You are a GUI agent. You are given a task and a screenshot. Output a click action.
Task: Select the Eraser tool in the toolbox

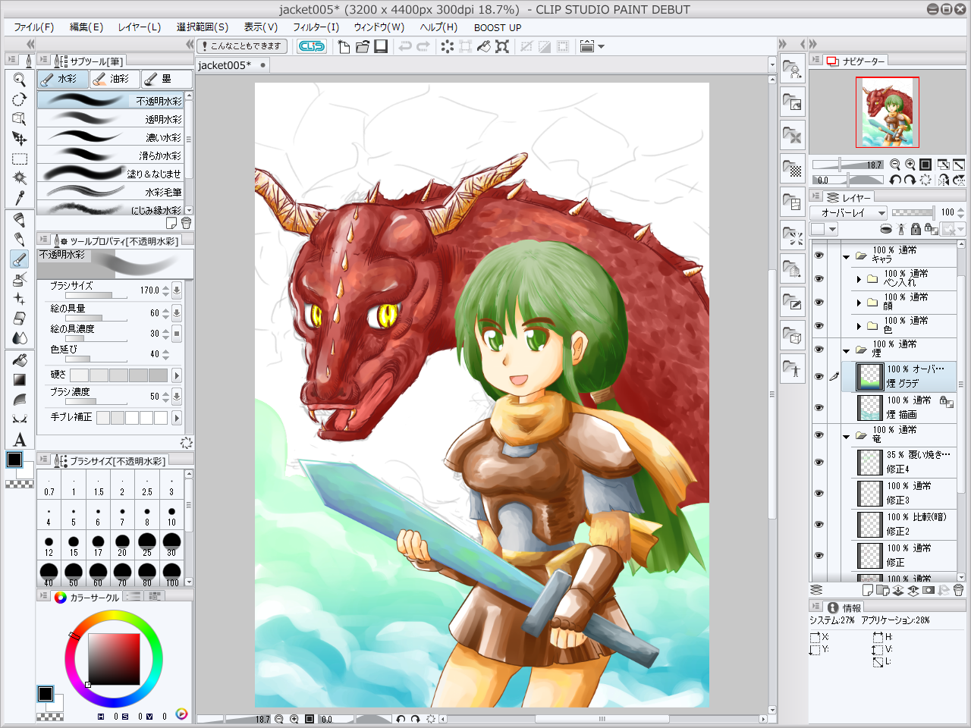[20, 318]
